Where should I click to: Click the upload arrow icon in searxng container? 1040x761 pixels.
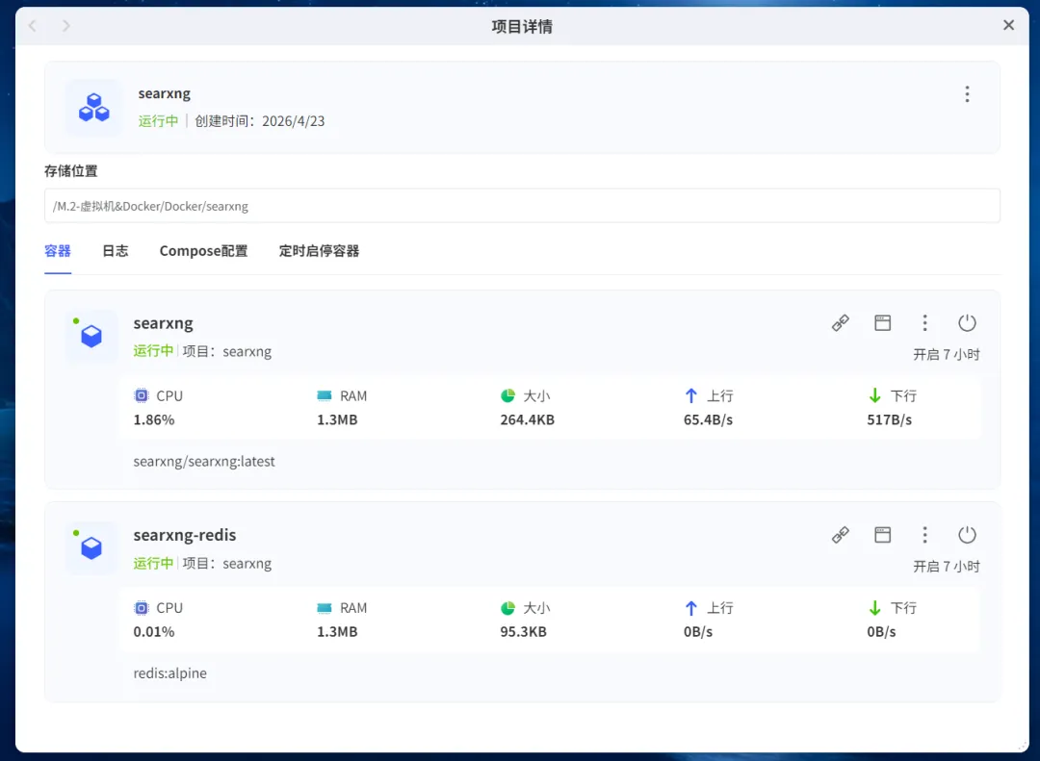tap(691, 395)
